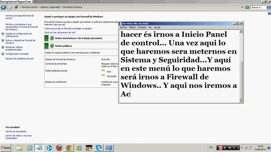The height and width of the screenshot is (152, 271).
Task: Click the HyperCam recorder taskbar icon
Action: 89,148
